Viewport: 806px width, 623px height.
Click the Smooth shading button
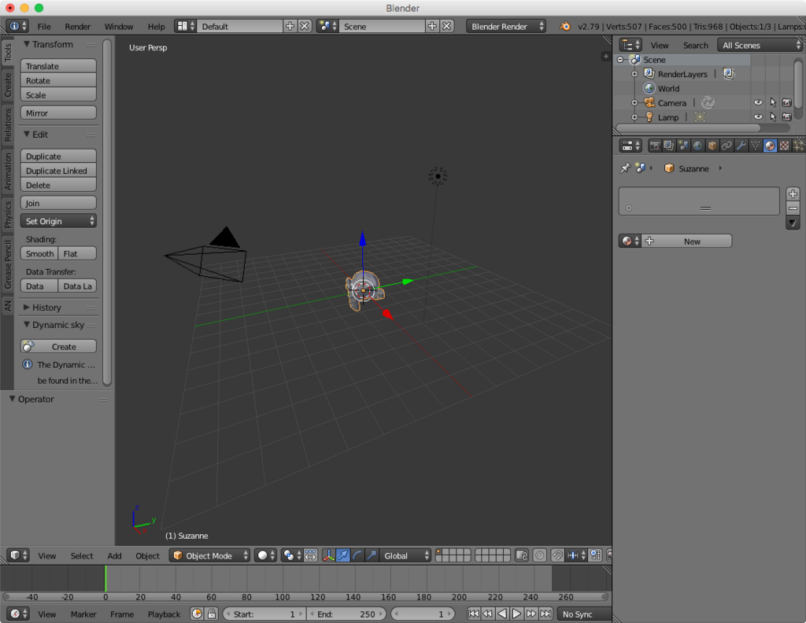click(39, 253)
